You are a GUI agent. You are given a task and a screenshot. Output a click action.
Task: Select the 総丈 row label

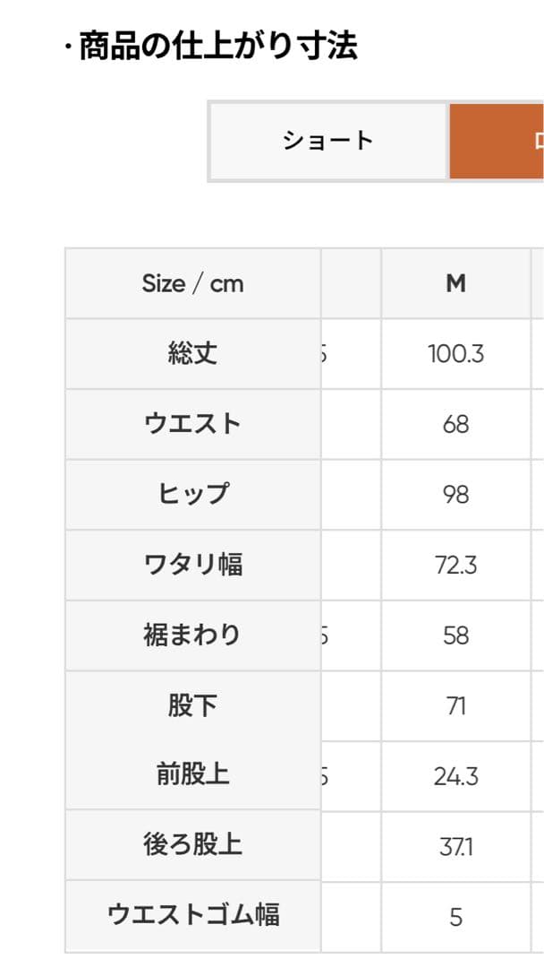pyautogui.click(x=191, y=353)
